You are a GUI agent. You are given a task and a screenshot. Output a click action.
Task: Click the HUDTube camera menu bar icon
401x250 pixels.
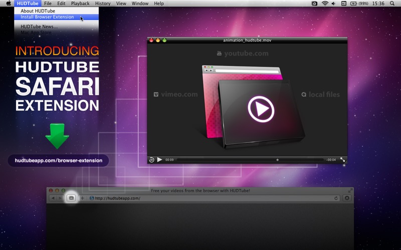pos(314,3)
